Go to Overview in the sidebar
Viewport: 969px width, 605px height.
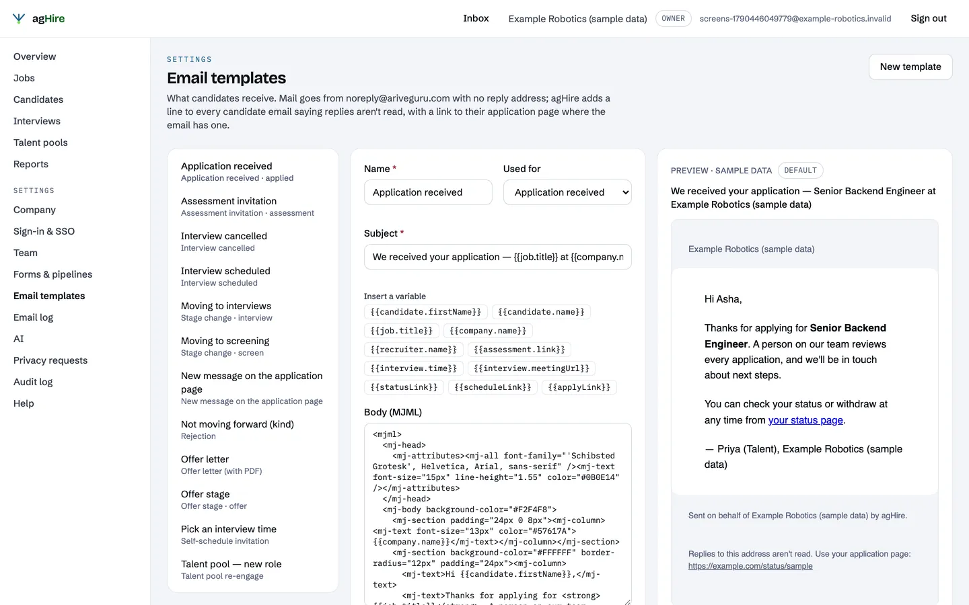(x=35, y=56)
